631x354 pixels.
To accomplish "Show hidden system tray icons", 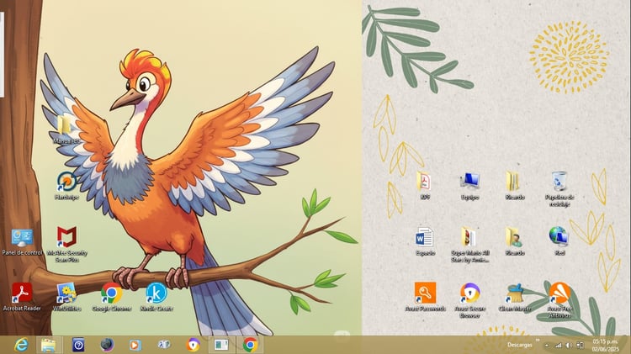I will pyautogui.click(x=546, y=345).
